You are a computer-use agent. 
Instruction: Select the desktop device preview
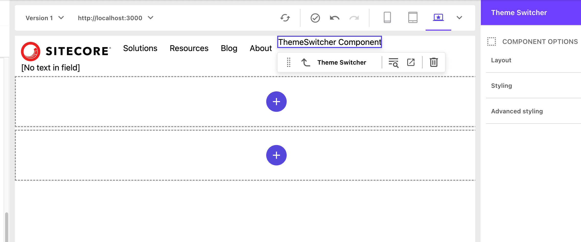click(x=438, y=18)
